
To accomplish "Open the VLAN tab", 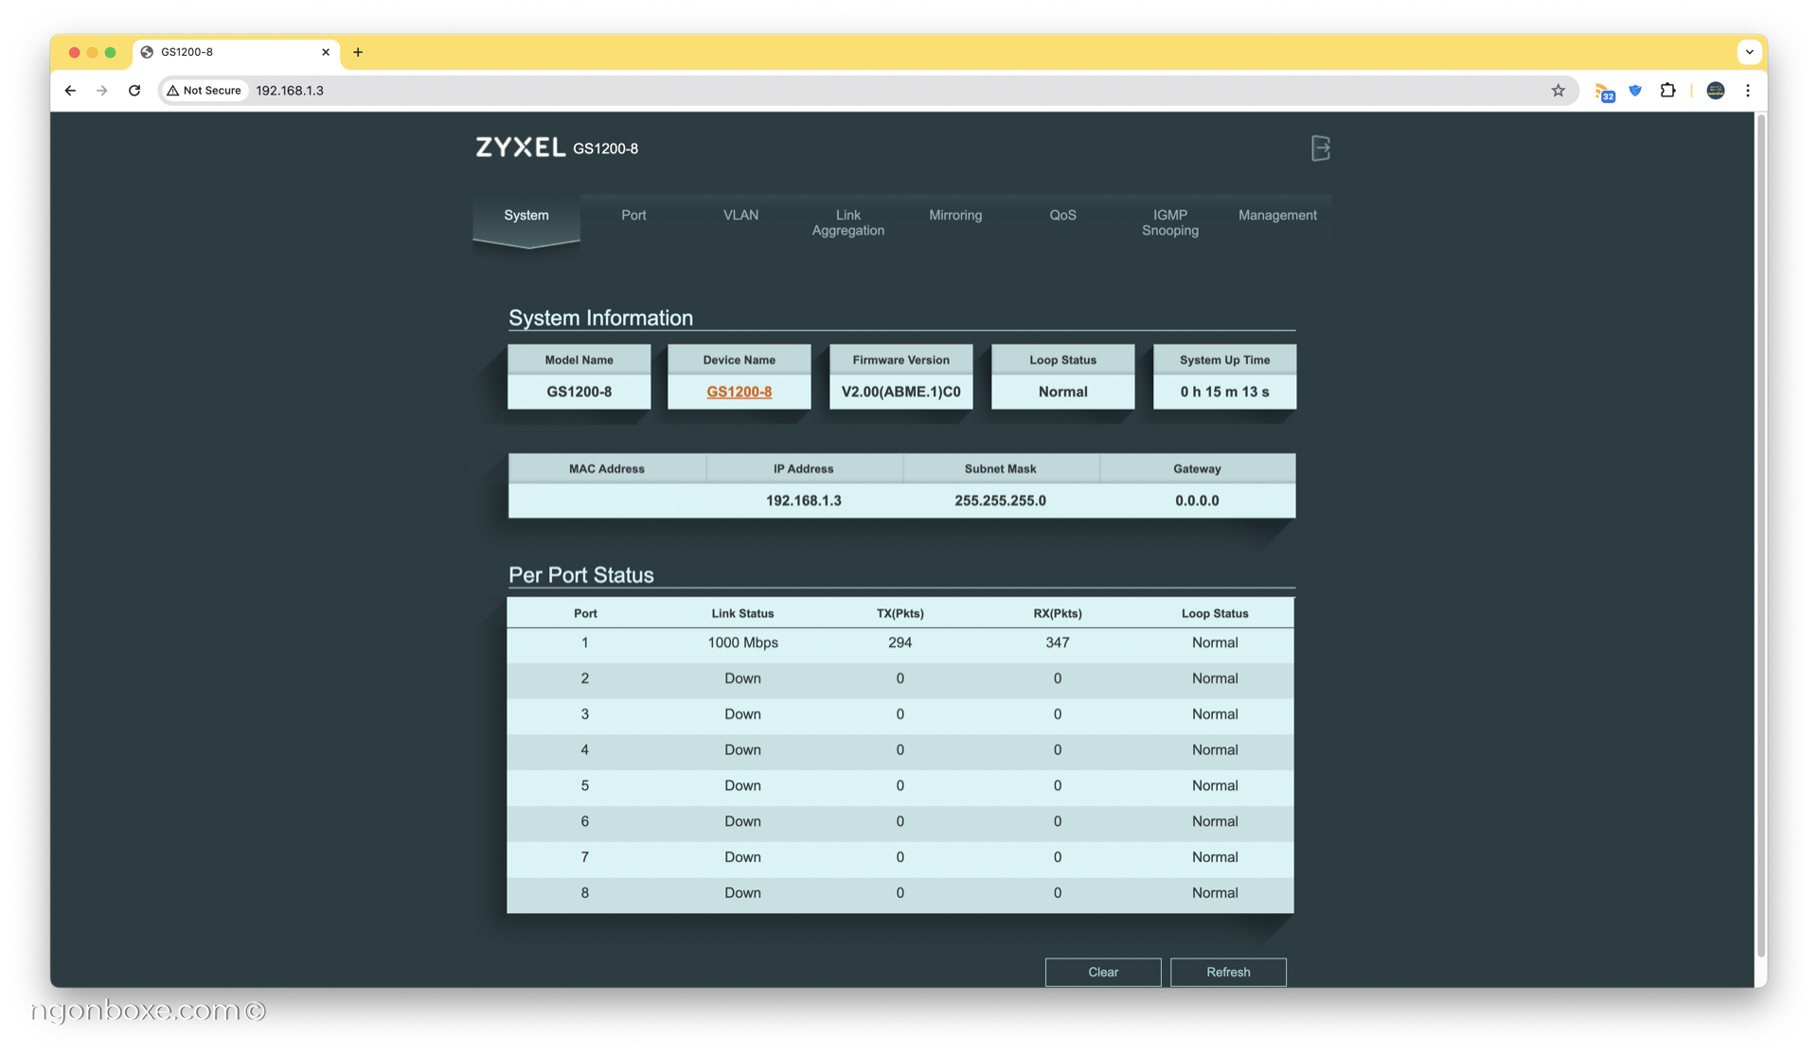I will [x=740, y=216].
